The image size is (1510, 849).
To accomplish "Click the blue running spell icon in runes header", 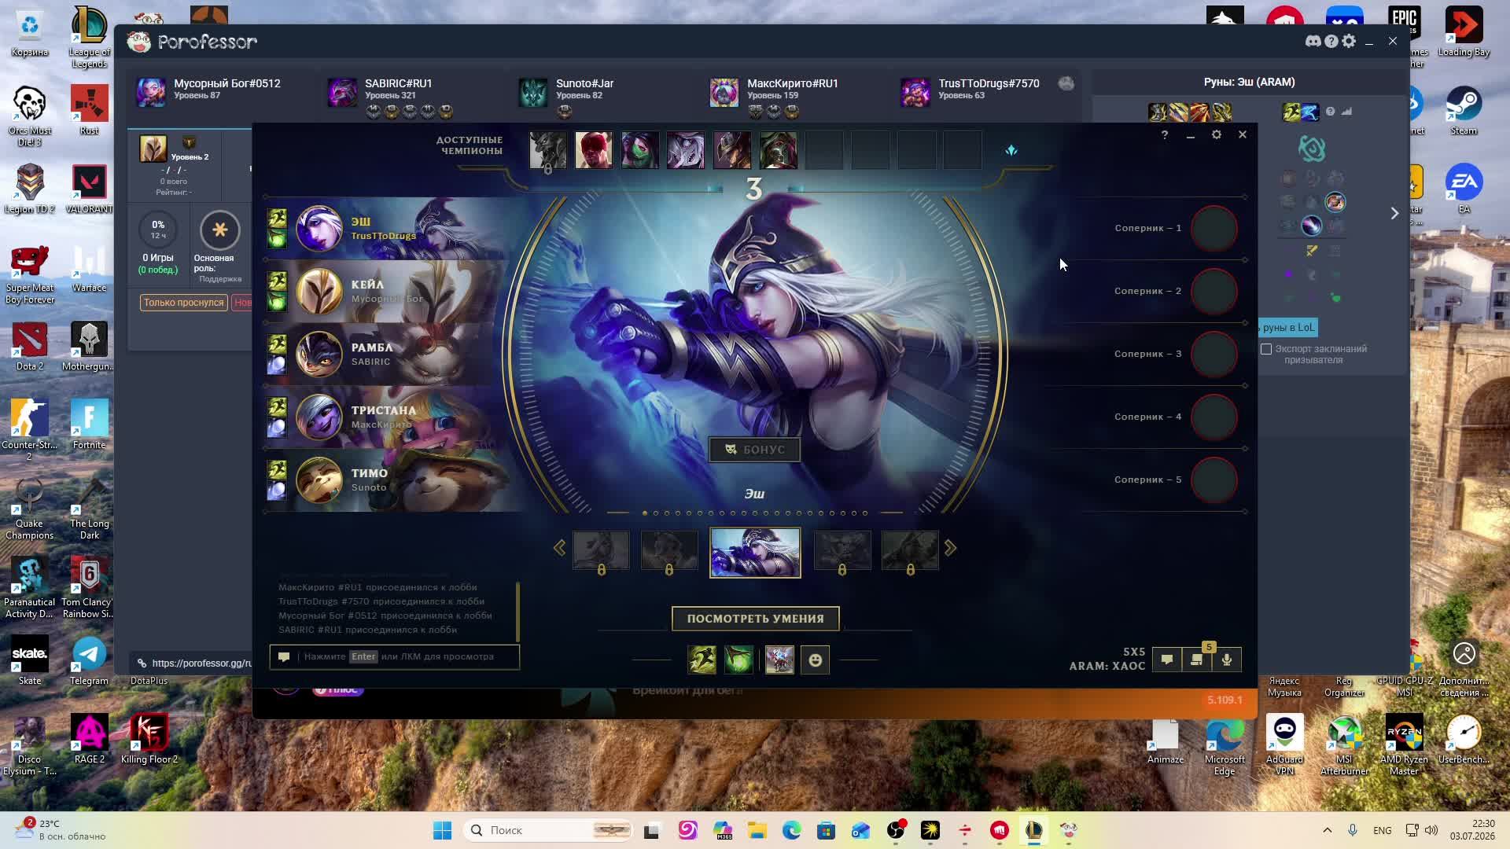I will pos(1310,112).
